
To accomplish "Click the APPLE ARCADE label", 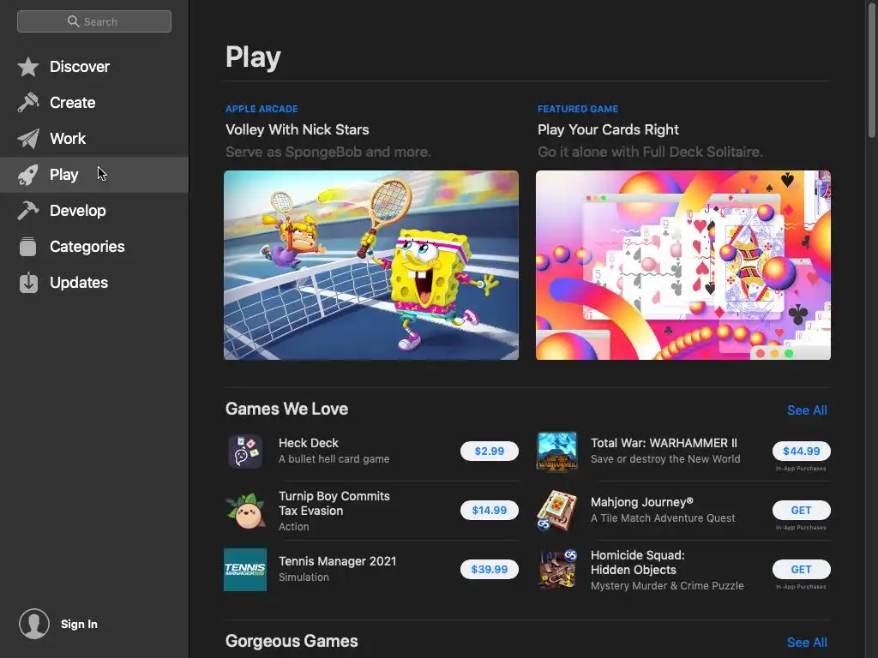I will (x=262, y=109).
